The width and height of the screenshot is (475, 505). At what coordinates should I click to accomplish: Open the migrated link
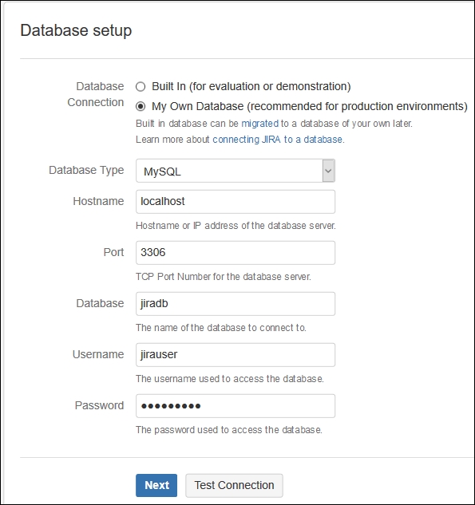pos(259,124)
